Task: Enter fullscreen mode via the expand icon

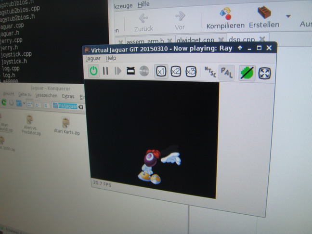Action: [265, 73]
